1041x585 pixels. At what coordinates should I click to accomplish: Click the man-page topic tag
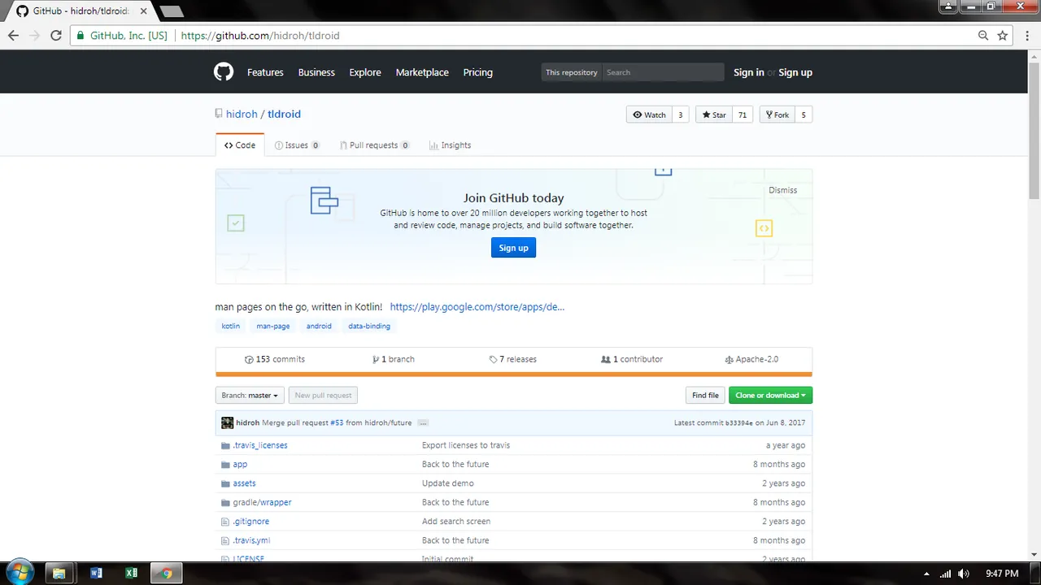(x=273, y=326)
